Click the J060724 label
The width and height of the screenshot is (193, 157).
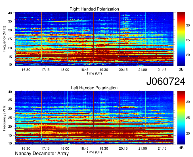[x=166, y=81]
